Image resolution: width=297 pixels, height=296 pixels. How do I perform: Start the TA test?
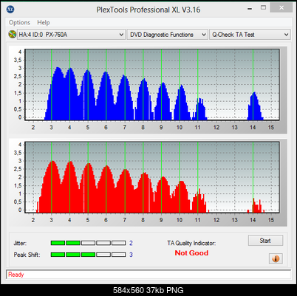[x=265, y=241]
